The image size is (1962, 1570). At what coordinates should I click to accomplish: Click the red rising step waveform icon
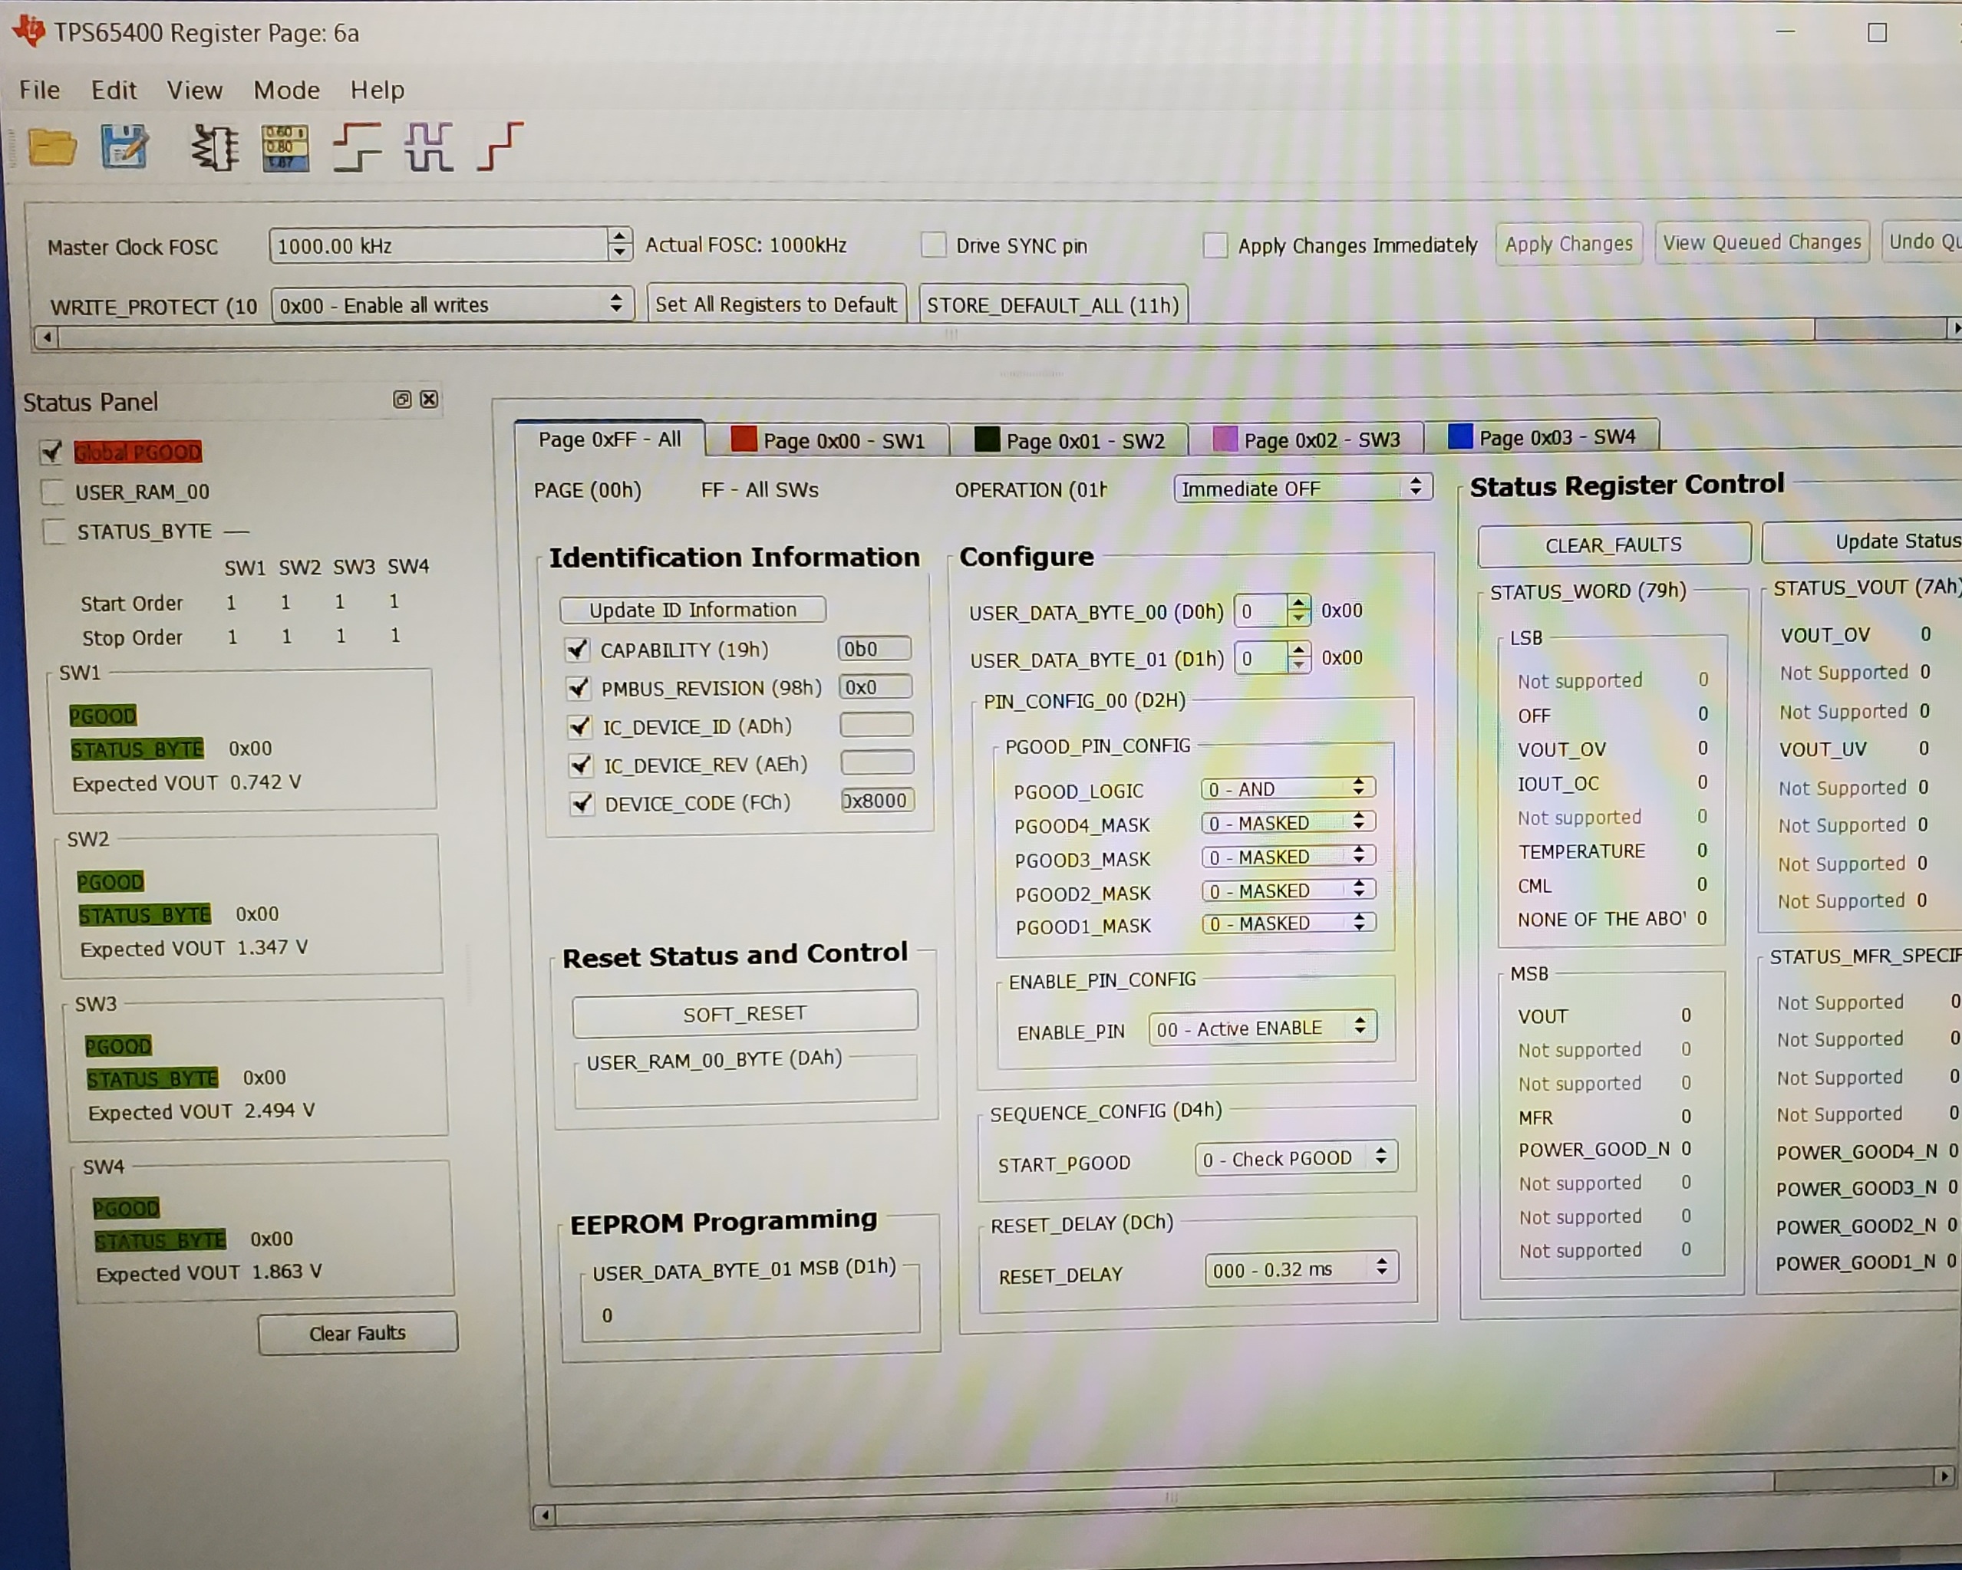(x=500, y=146)
